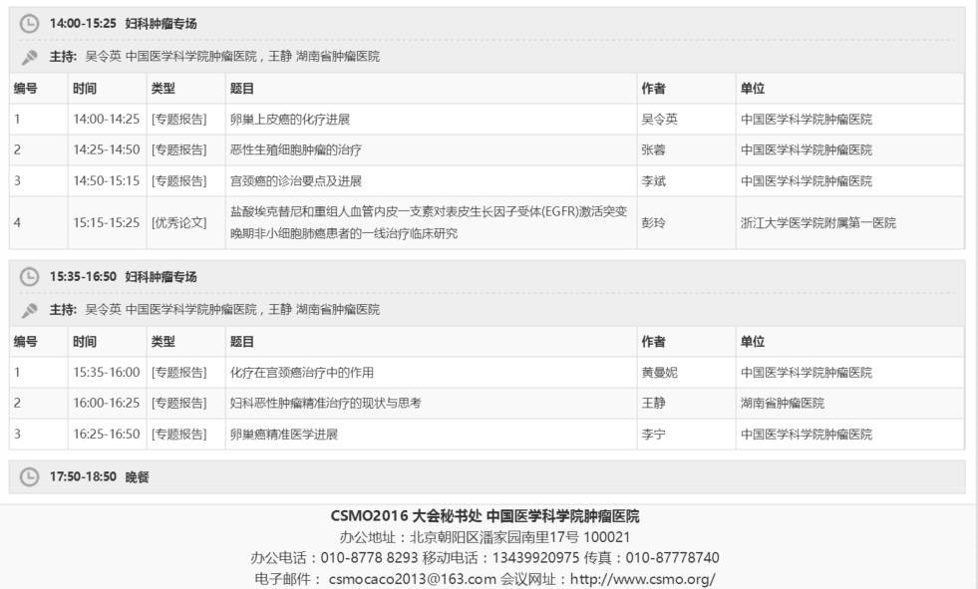Screen dimensions: 978x589
Task: Click [专题报告] in the 16:00-16:25 row
Action: (x=179, y=404)
